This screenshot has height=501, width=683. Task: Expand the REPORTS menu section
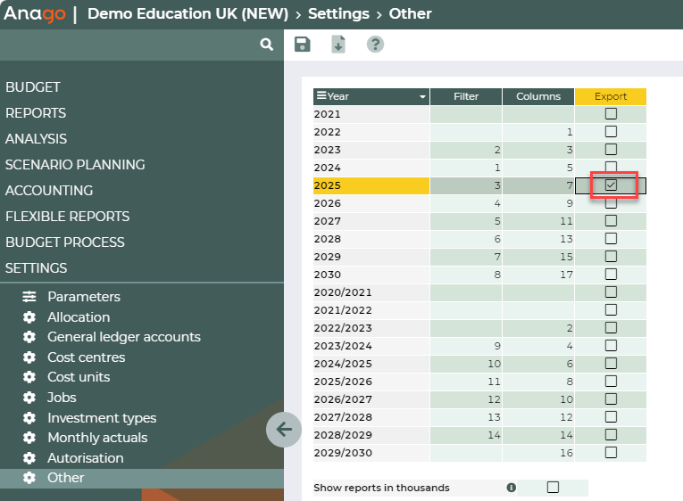point(36,113)
